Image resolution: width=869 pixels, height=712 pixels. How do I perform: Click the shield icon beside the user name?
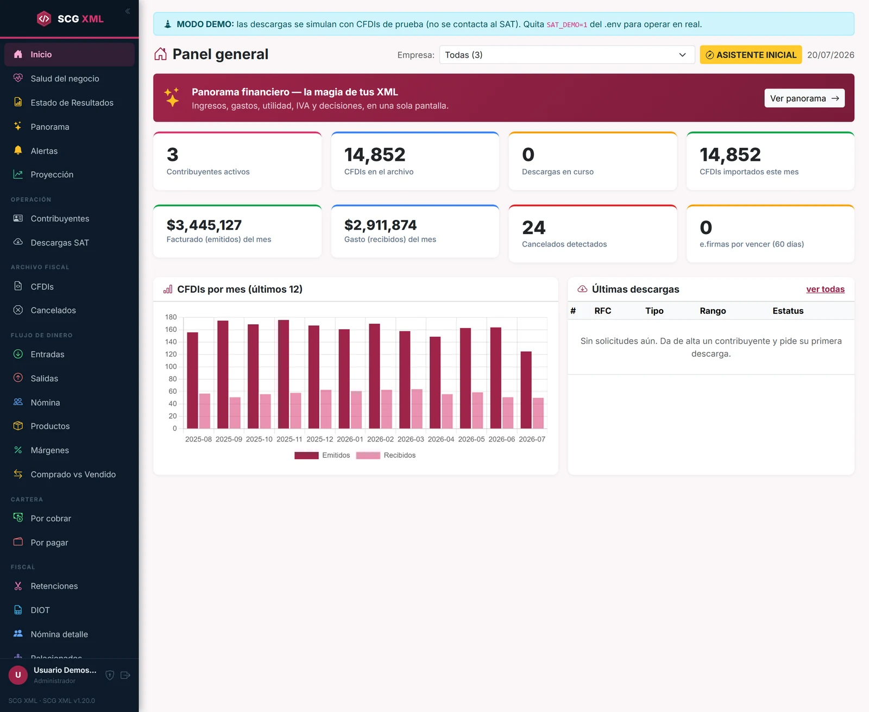click(x=110, y=675)
